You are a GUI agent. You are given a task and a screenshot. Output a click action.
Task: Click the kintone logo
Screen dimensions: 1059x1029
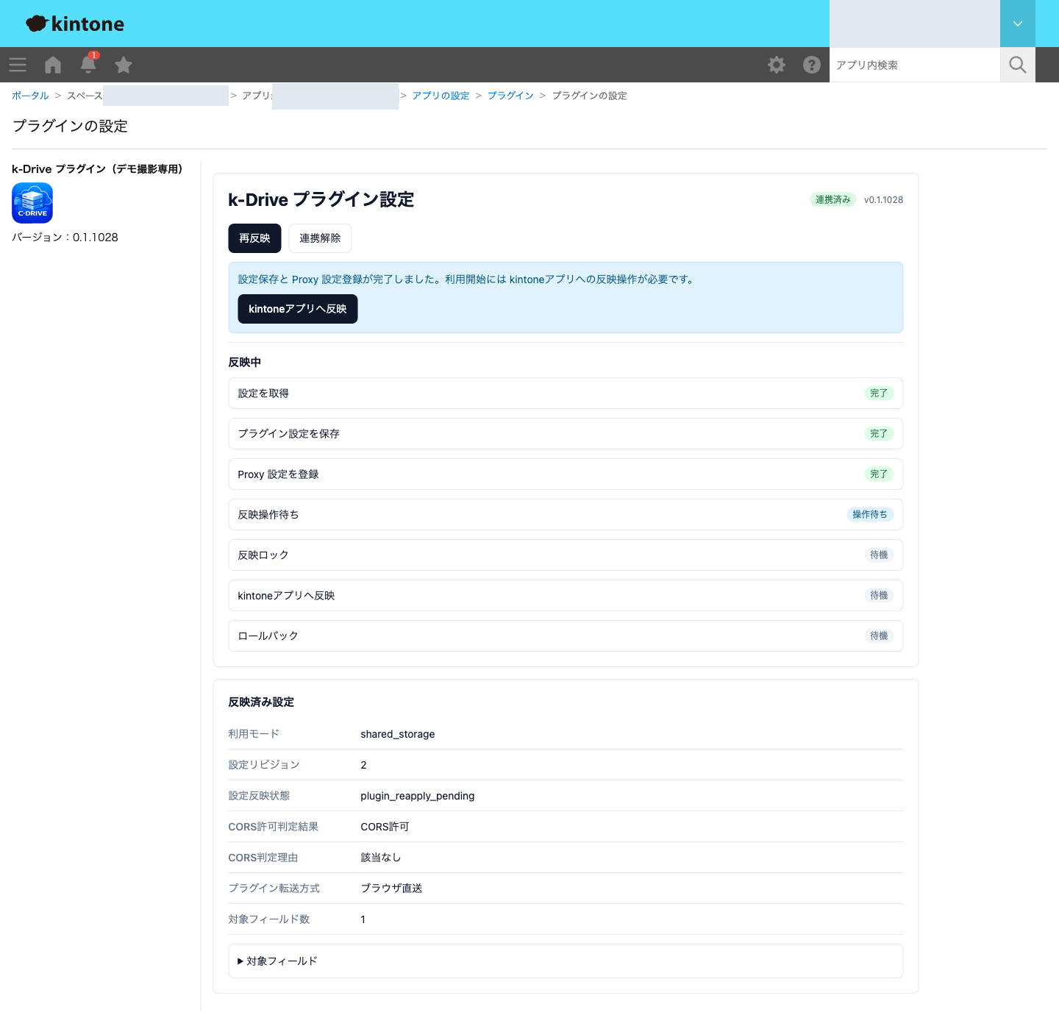click(75, 24)
